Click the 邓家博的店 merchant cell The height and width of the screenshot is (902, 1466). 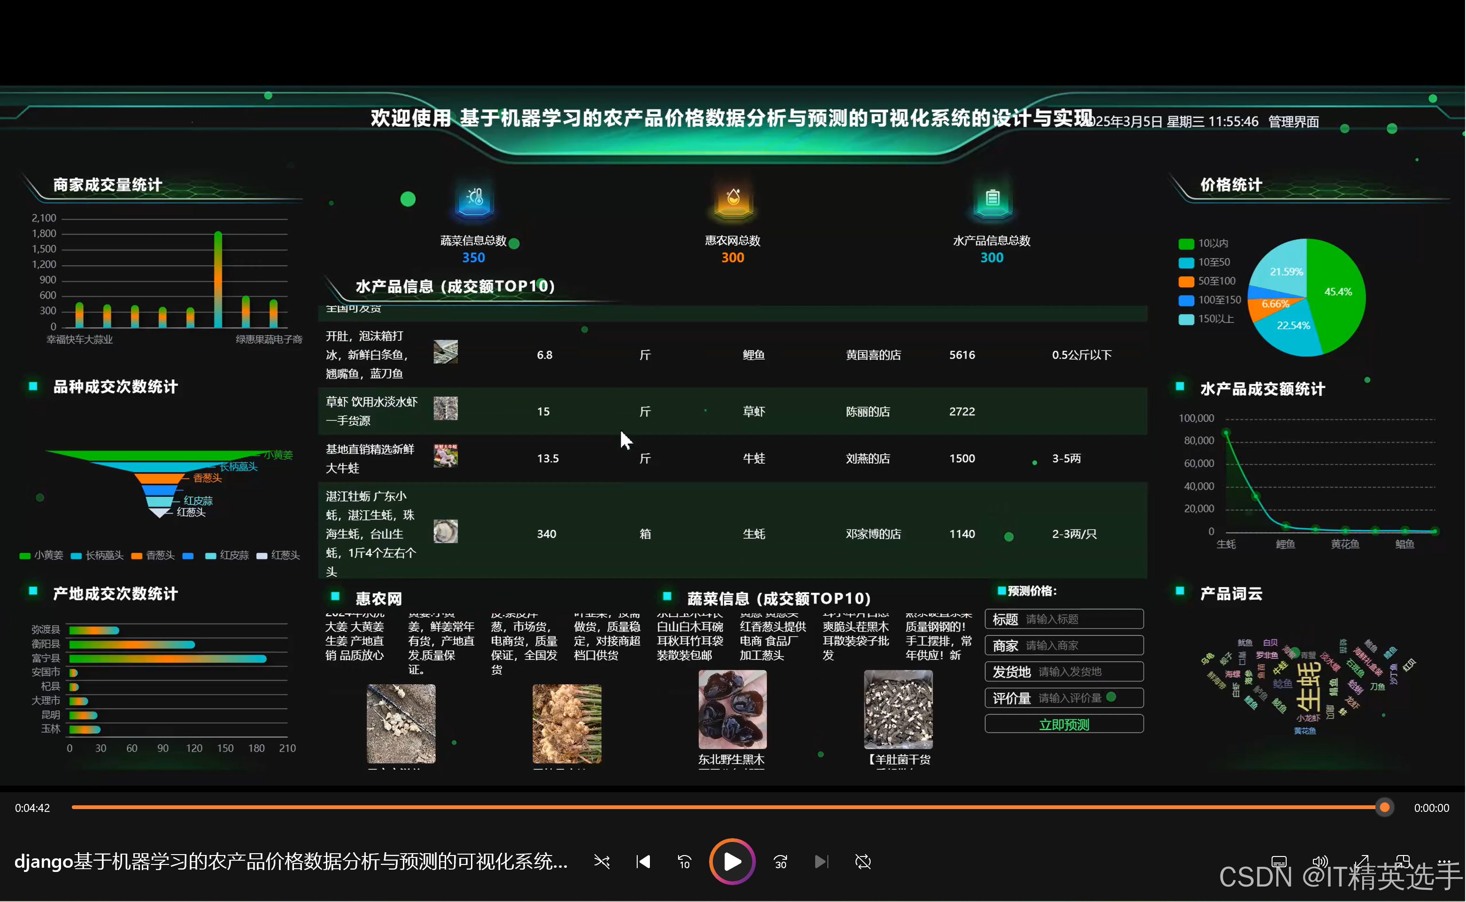[x=873, y=534]
